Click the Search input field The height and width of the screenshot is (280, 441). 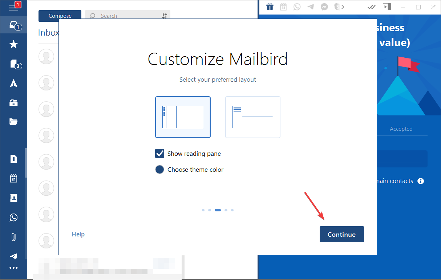128,16
